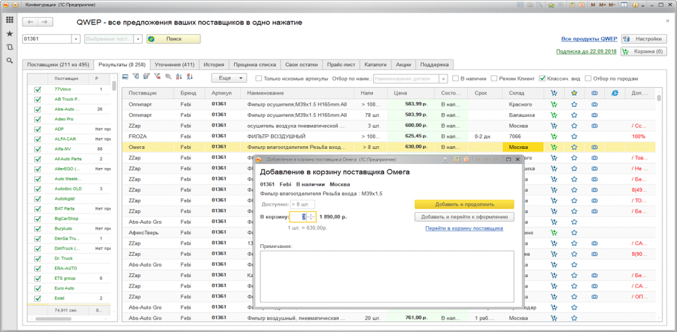Open the 'Все продукты QWEP' link

[589, 39]
